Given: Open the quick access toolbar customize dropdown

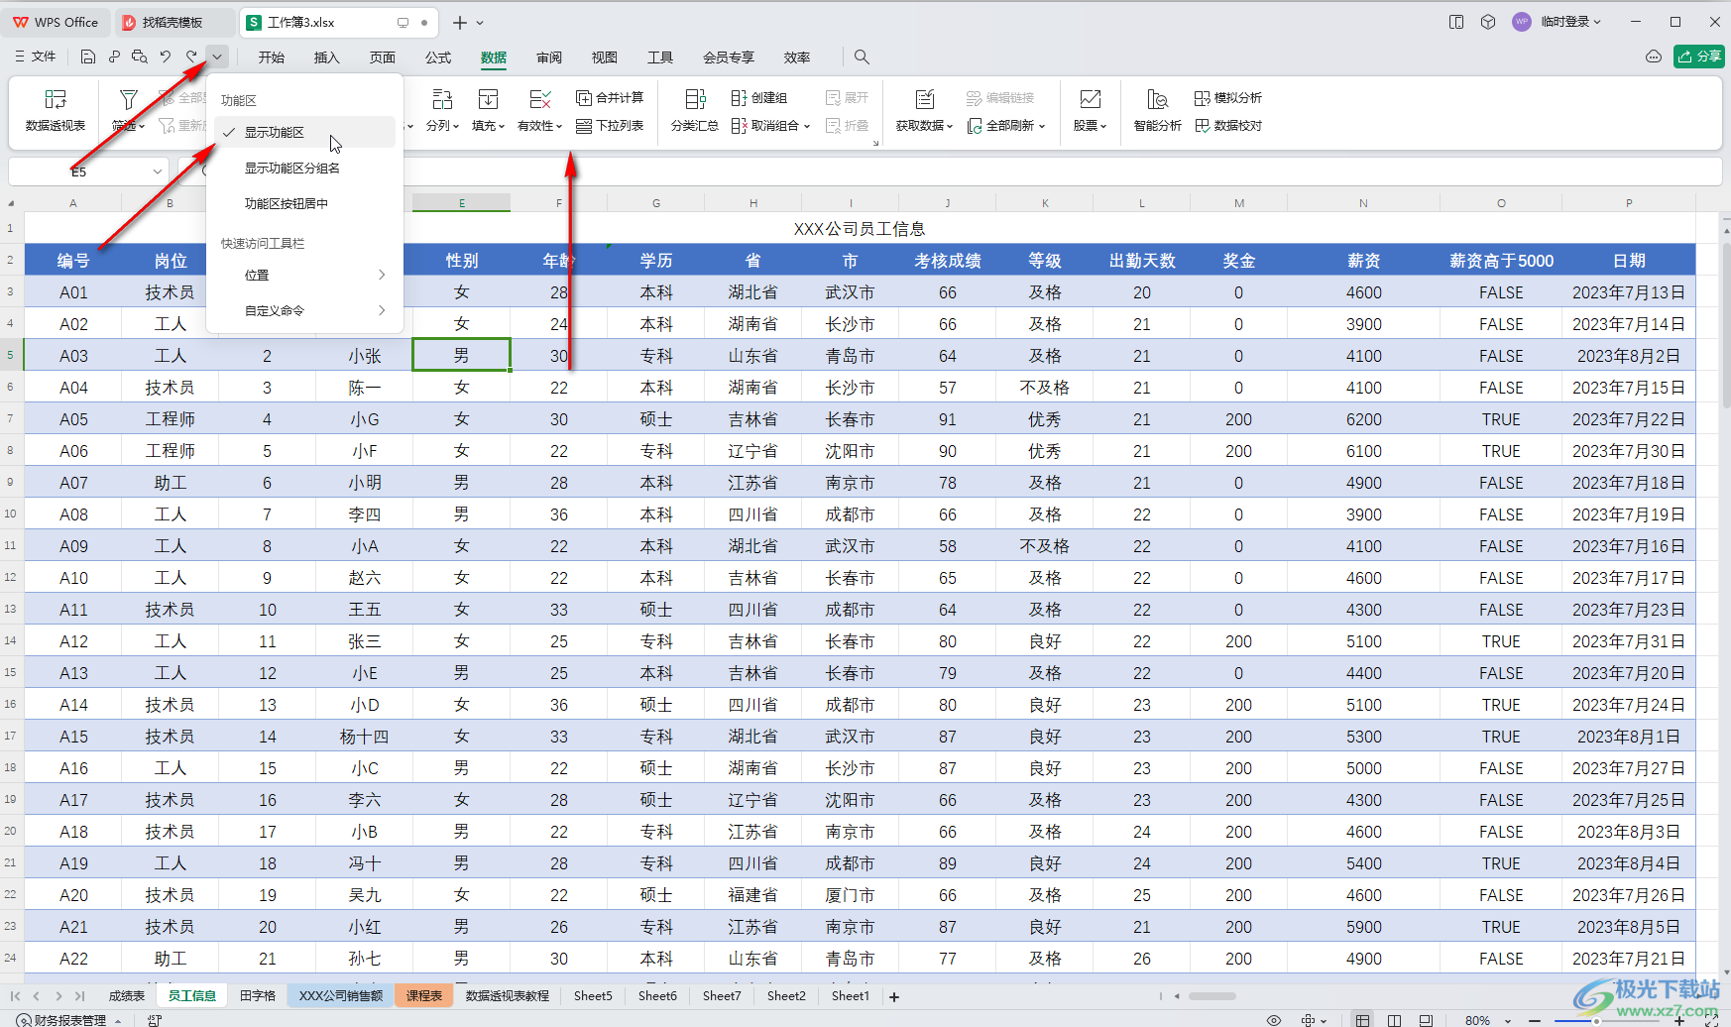Looking at the screenshot, I should click(217, 57).
